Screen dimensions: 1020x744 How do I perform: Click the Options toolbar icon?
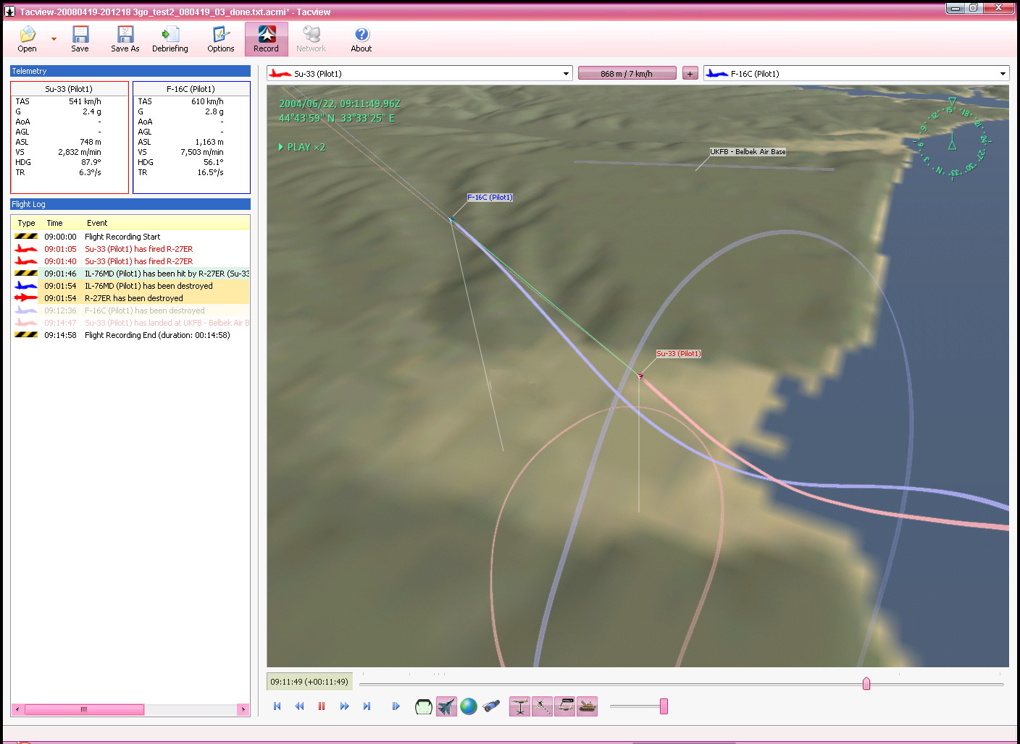click(x=220, y=39)
